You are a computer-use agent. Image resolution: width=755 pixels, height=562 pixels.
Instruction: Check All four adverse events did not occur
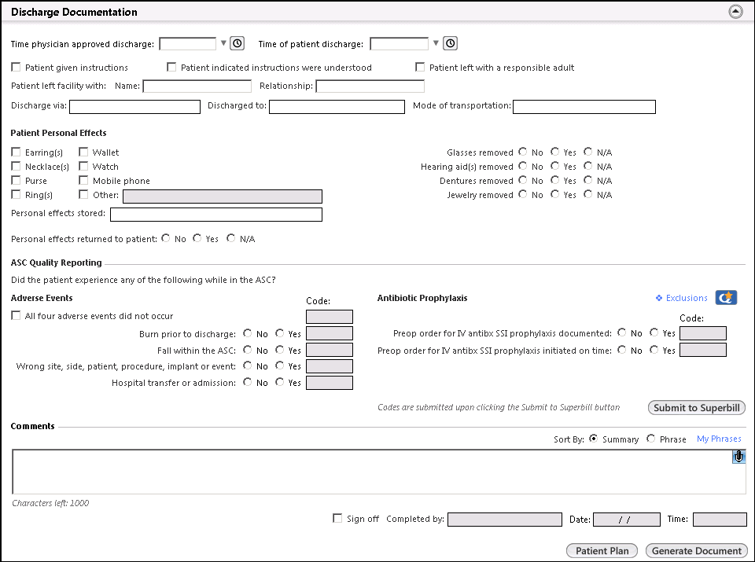point(16,316)
